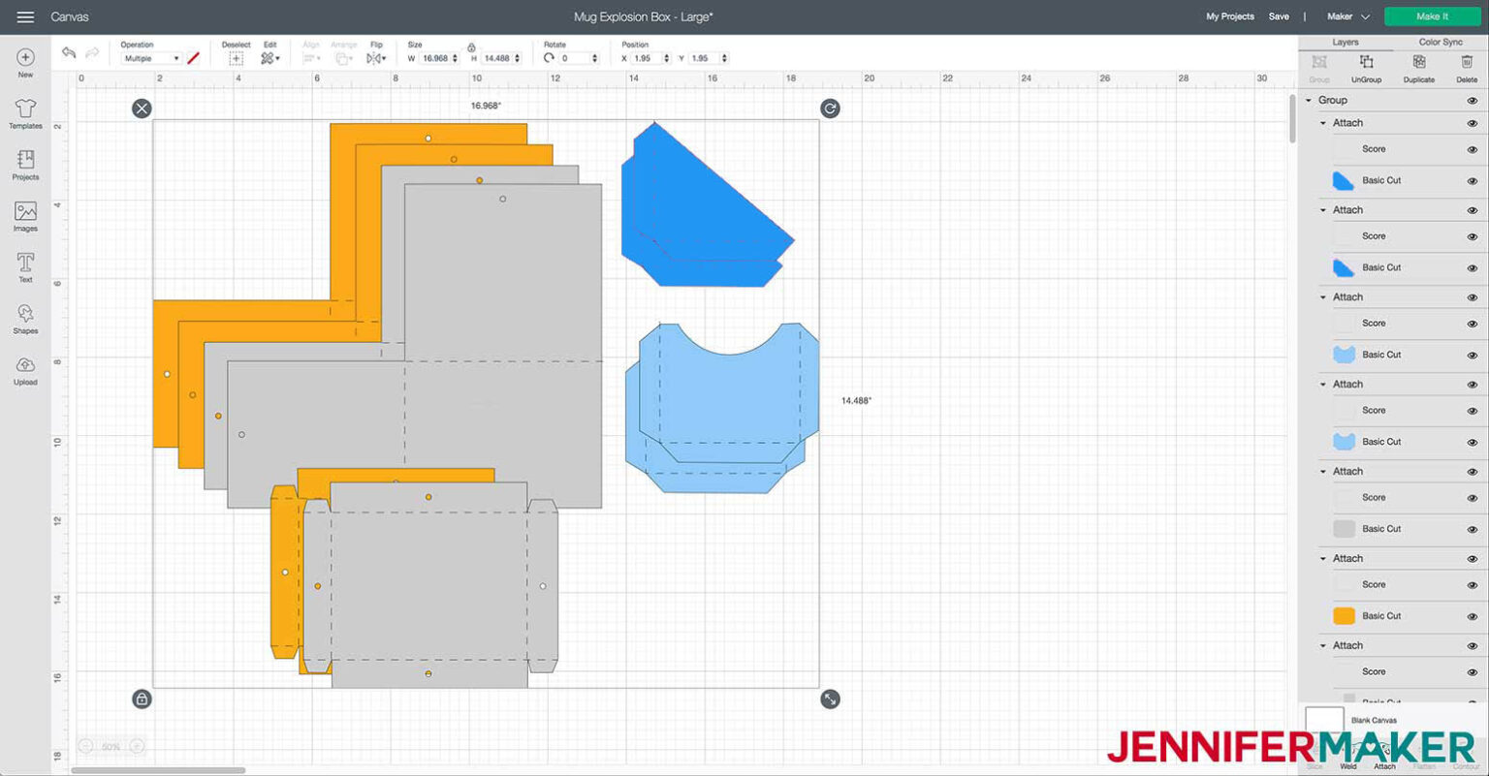
Task: Click the resize handle on selection box
Action: click(x=830, y=698)
